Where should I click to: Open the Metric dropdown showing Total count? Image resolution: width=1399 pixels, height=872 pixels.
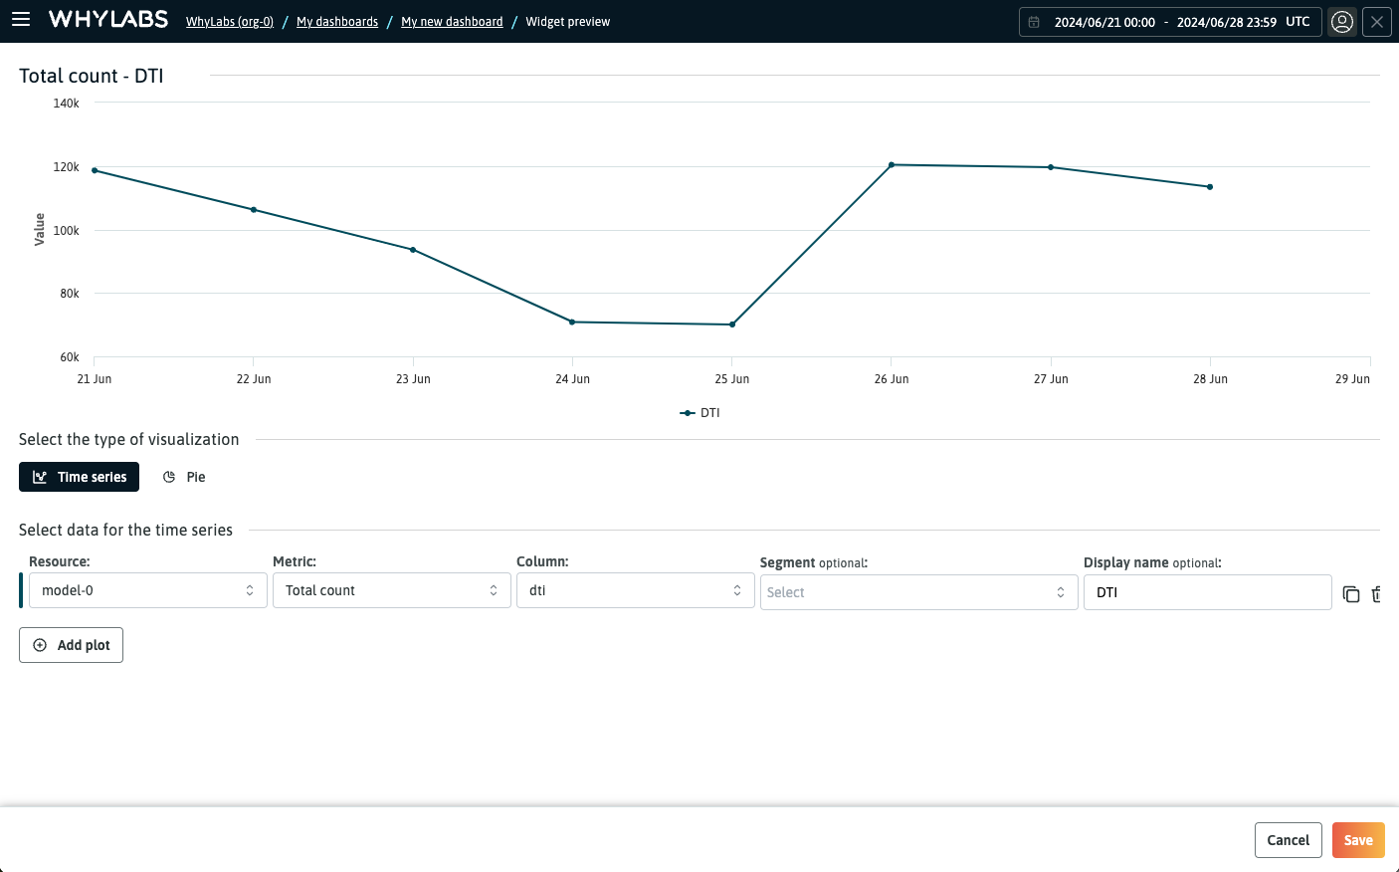(x=391, y=590)
